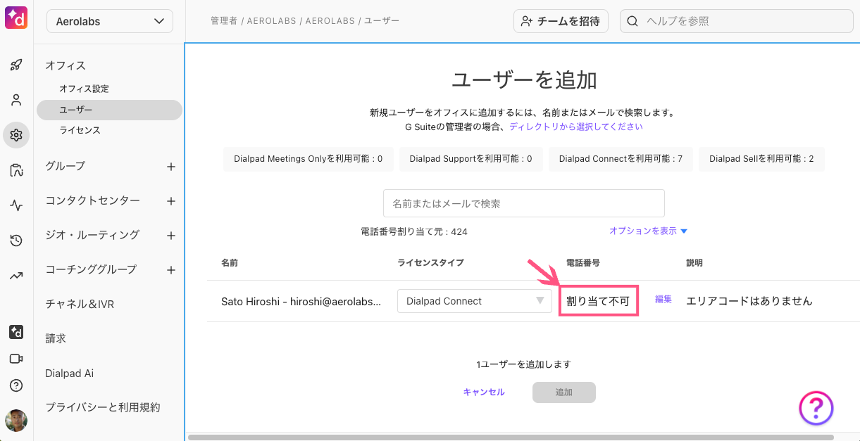Click the Dialpad Supportを利用可能 badge

(470, 159)
